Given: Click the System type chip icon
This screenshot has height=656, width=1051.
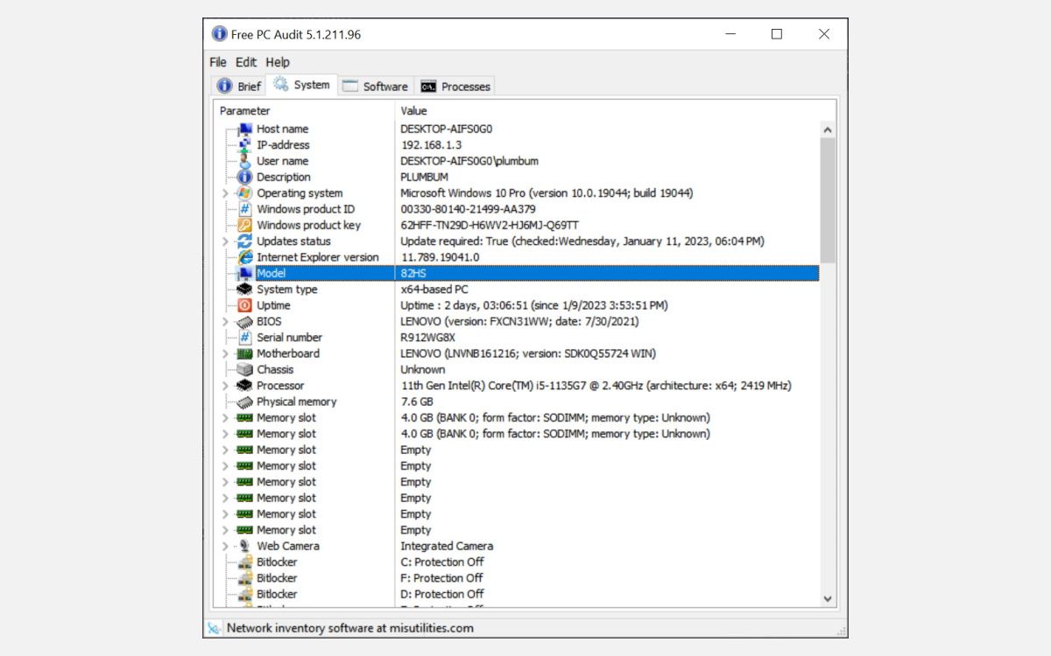Looking at the screenshot, I should [x=246, y=290].
